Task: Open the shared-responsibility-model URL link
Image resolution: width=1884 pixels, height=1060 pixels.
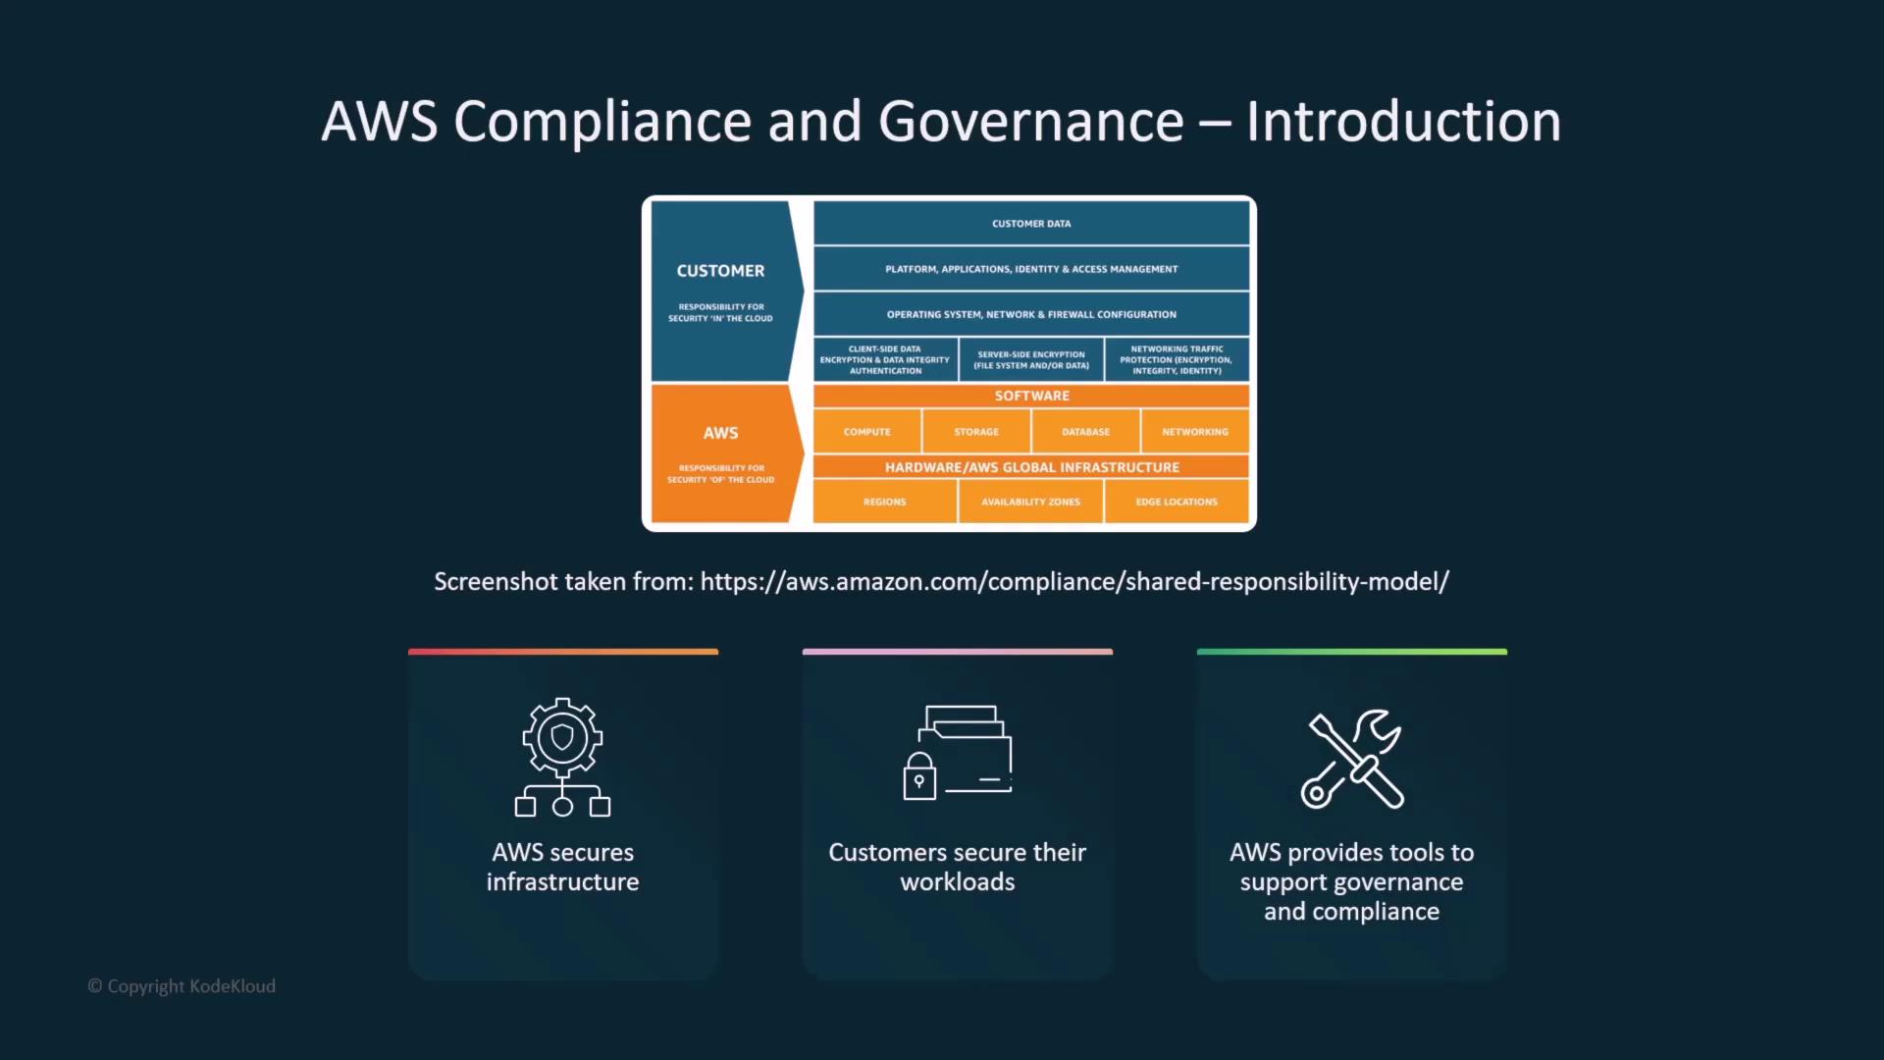Action: pos(1073,582)
